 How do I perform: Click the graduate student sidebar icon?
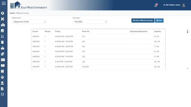[x=2, y=83]
